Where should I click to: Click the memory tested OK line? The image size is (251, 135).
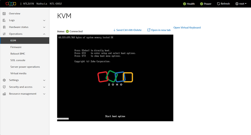(x=86, y=37)
